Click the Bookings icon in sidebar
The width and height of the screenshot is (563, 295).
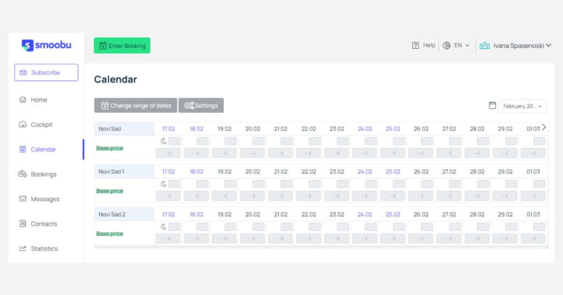coord(23,174)
